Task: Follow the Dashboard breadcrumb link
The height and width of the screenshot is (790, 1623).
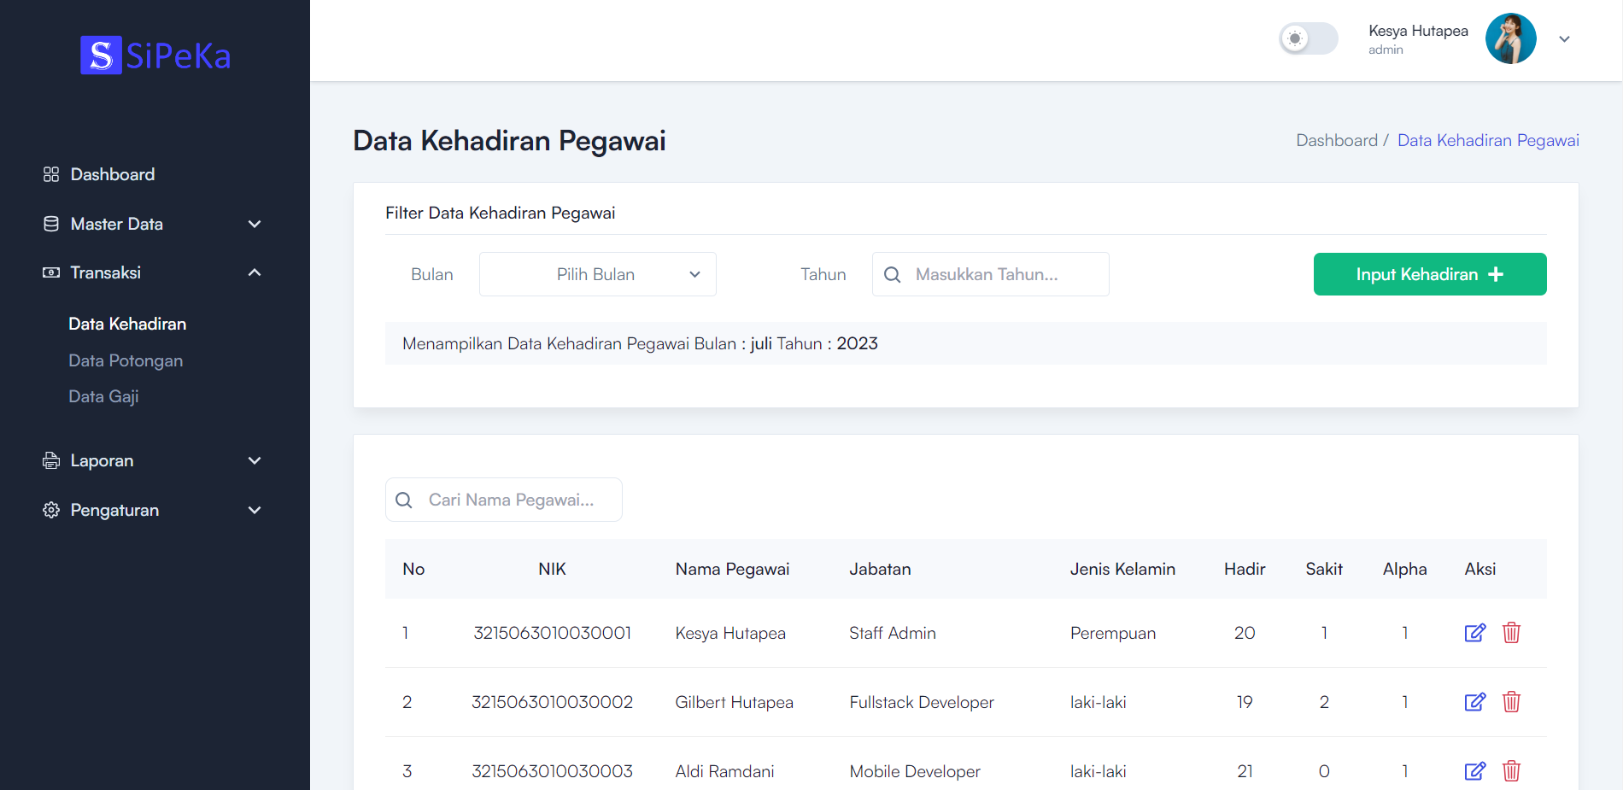Action: pos(1337,139)
